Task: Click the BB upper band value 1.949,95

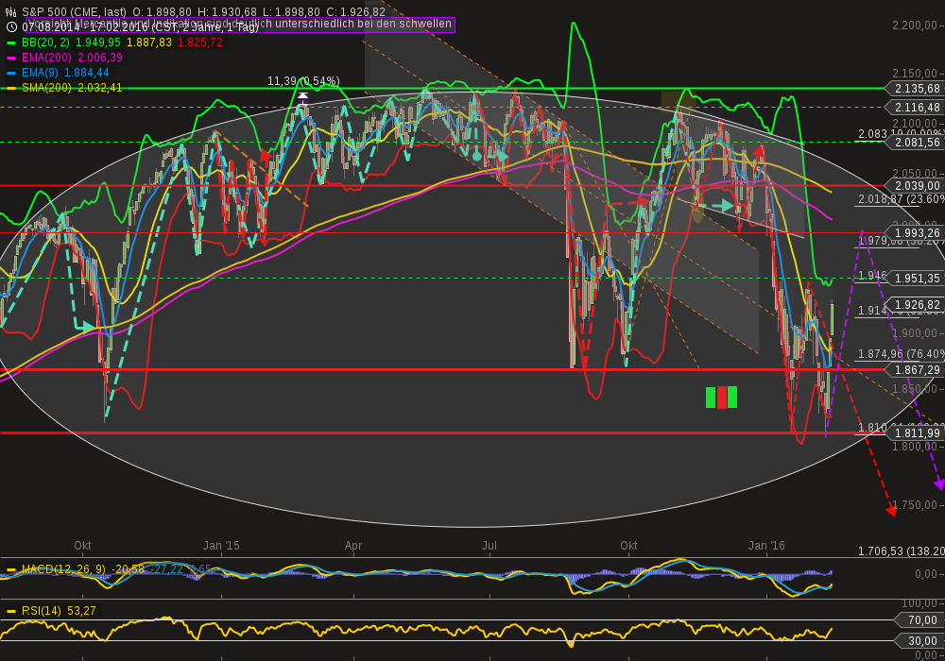Action: tap(97, 42)
